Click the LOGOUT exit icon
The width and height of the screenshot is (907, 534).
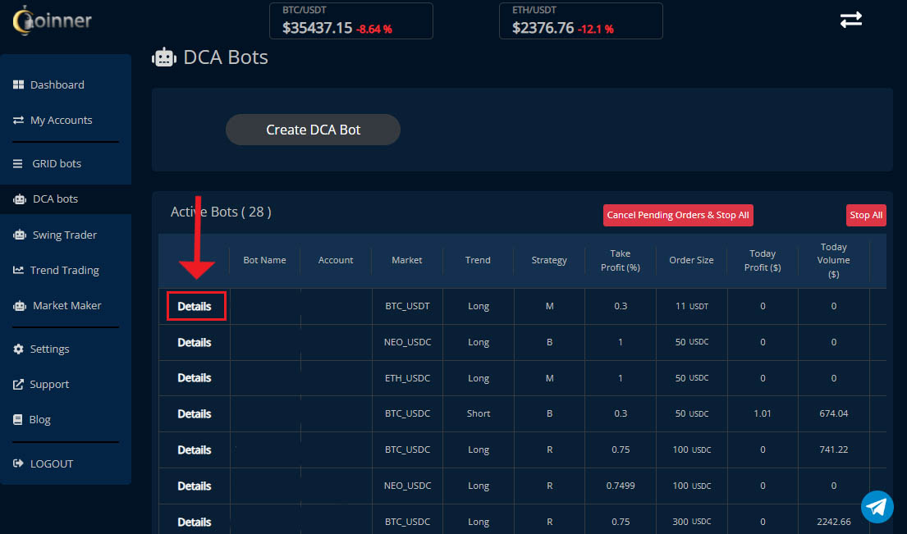pos(16,463)
